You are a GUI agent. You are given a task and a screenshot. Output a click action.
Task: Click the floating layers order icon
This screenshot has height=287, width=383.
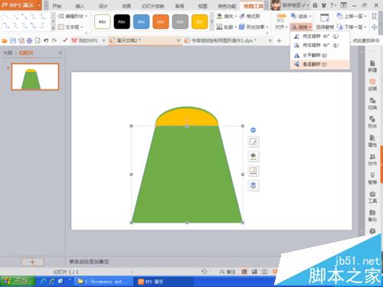(253, 185)
